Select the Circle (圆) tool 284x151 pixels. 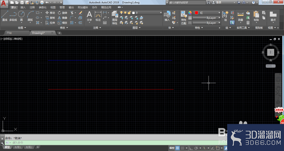click(x=21, y=16)
